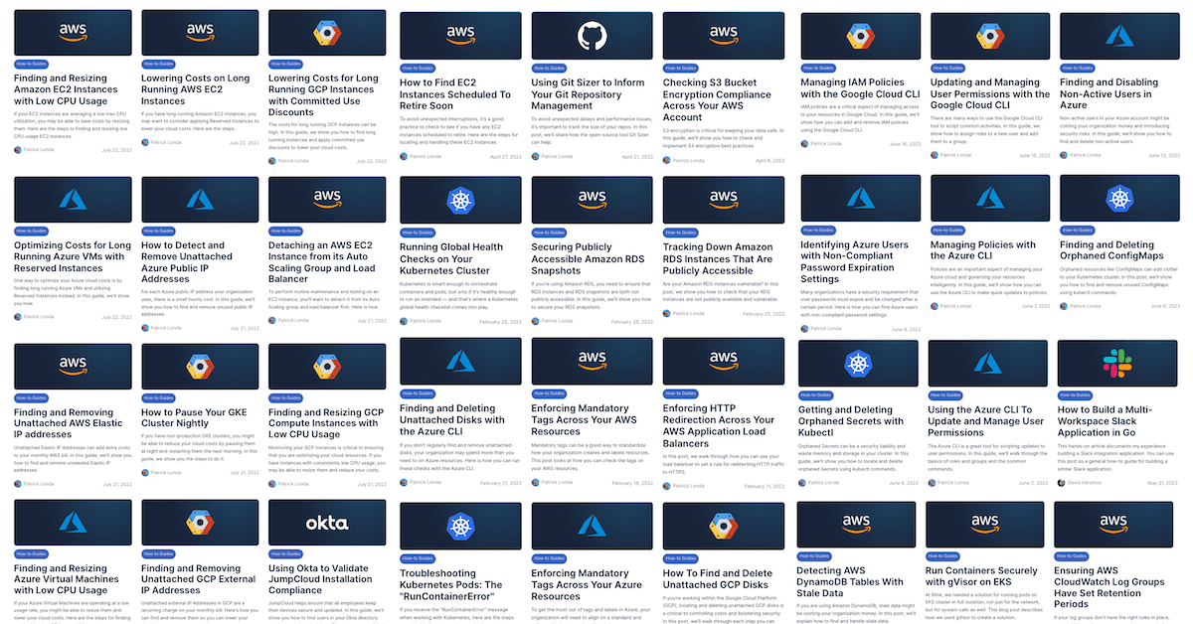Click the thumbnail above Tracking Down Amazon RDS Instances
This screenshot has width=1193, height=624.
coord(724,200)
